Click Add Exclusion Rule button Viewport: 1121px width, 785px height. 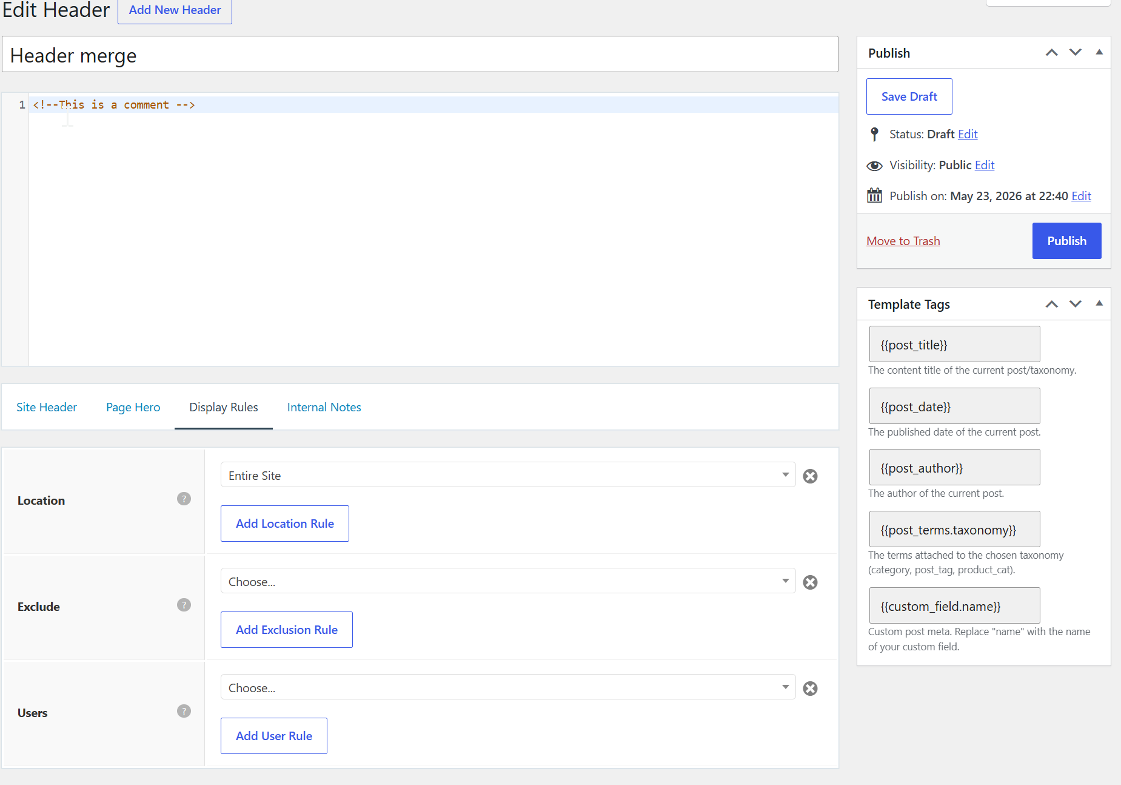(287, 630)
